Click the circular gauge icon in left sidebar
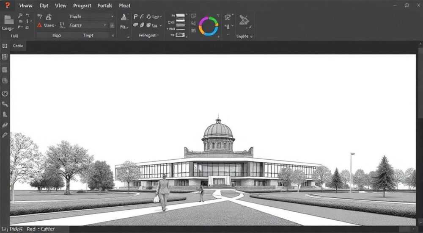This screenshot has width=423, height=233. 5,94
